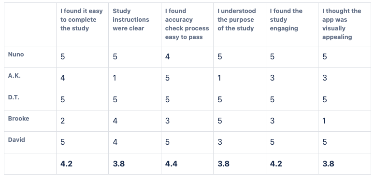The image size is (375, 178).
Task: Click the Nuno row label
Action: pyautogui.click(x=16, y=55)
